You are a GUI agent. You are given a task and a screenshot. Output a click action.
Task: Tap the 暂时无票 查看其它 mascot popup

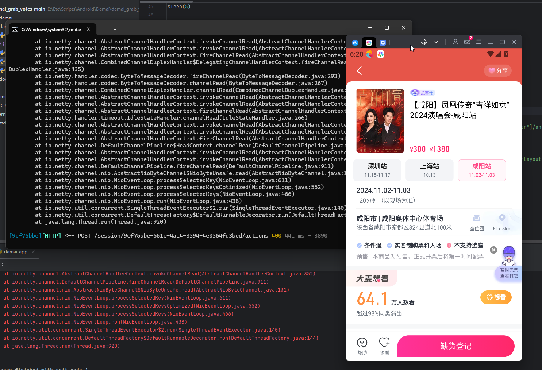[x=509, y=273]
